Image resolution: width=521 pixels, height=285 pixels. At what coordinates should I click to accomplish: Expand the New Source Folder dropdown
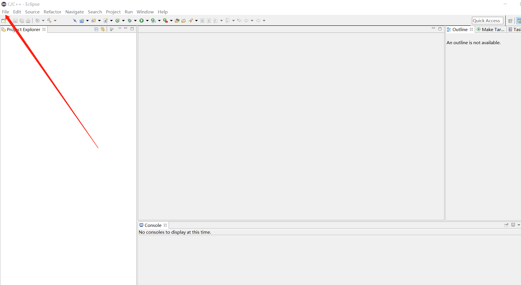(99, 21)
